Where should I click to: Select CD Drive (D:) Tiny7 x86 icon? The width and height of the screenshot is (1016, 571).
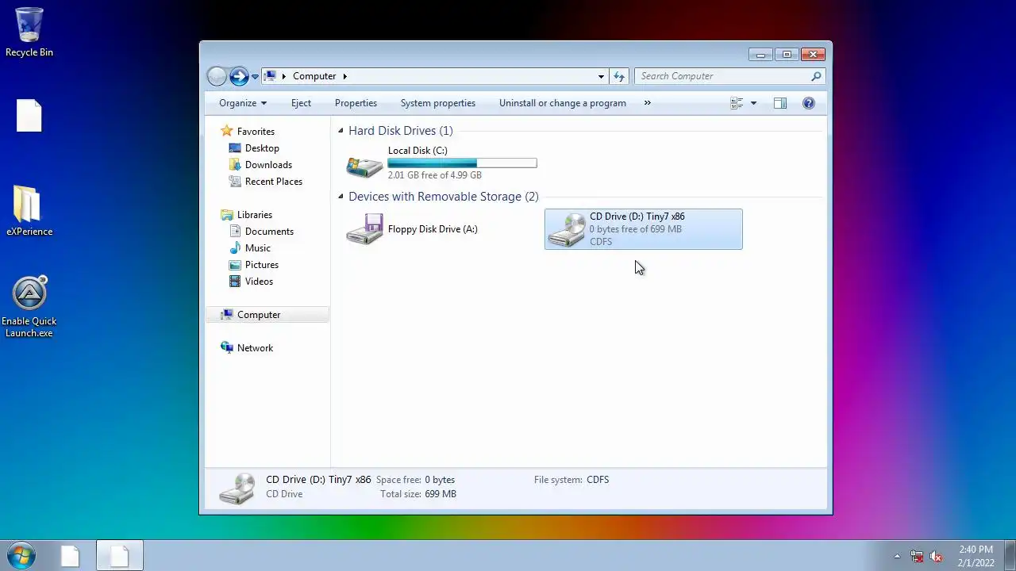(x=567, y=229)
